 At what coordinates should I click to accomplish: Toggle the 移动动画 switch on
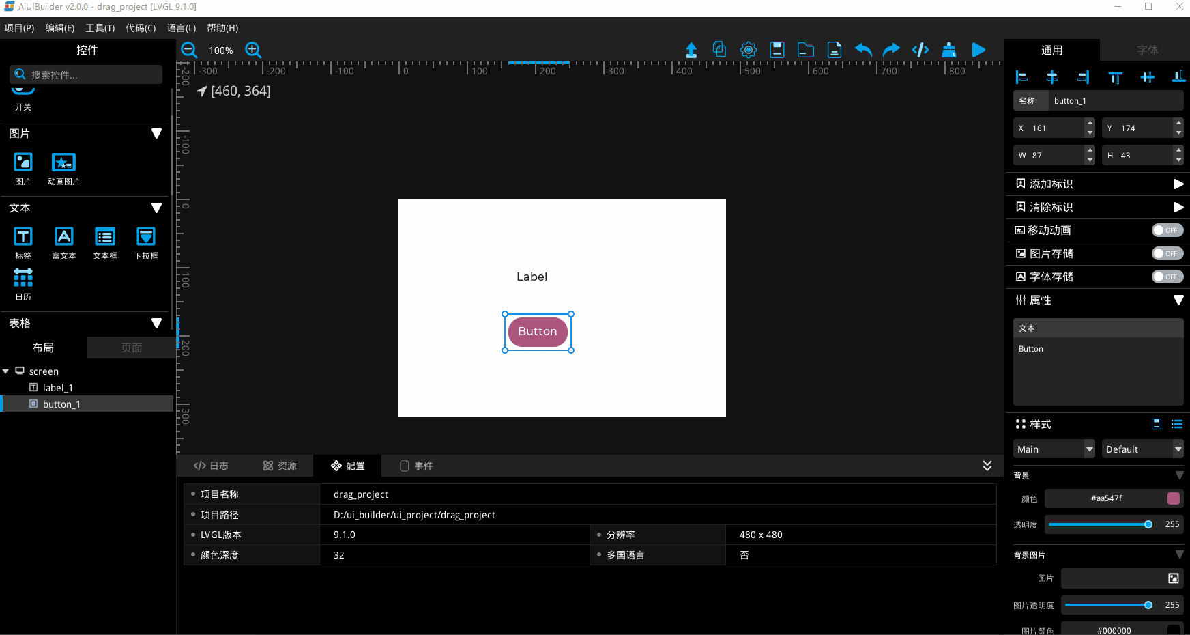1167,230
